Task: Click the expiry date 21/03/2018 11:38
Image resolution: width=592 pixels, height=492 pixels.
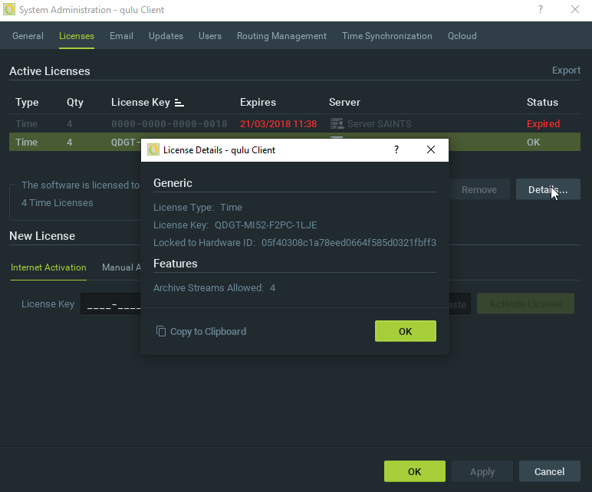Action: [278, 123]
